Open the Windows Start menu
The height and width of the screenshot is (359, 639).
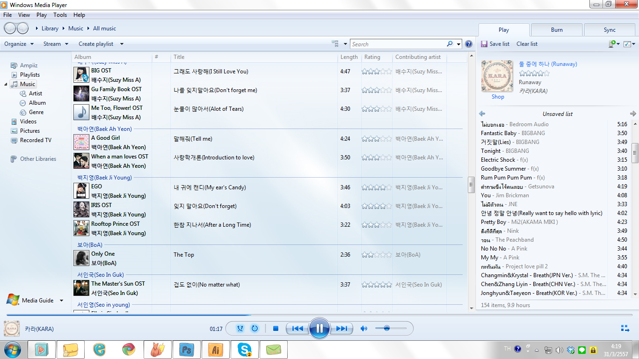point(12,350)
